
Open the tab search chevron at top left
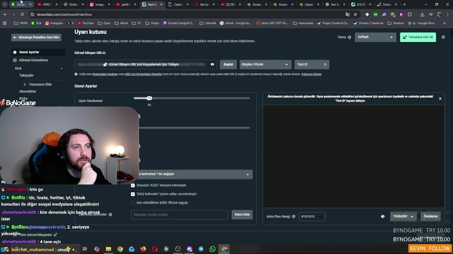tap(4, 5)
